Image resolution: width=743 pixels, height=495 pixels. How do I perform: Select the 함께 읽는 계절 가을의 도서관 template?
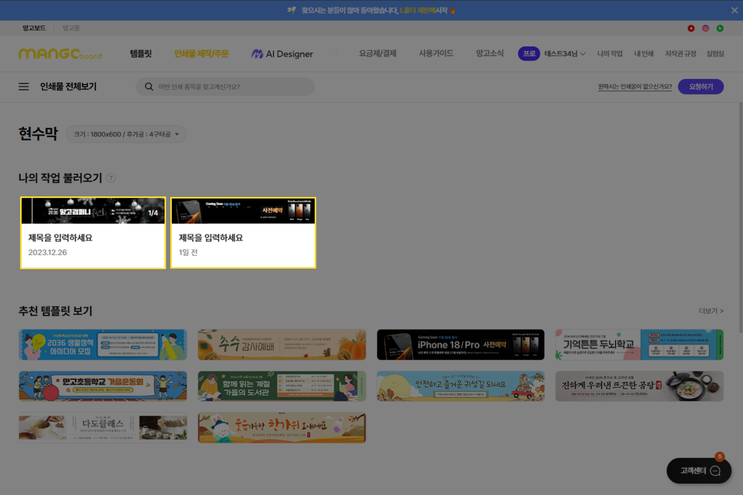[282, 386]
